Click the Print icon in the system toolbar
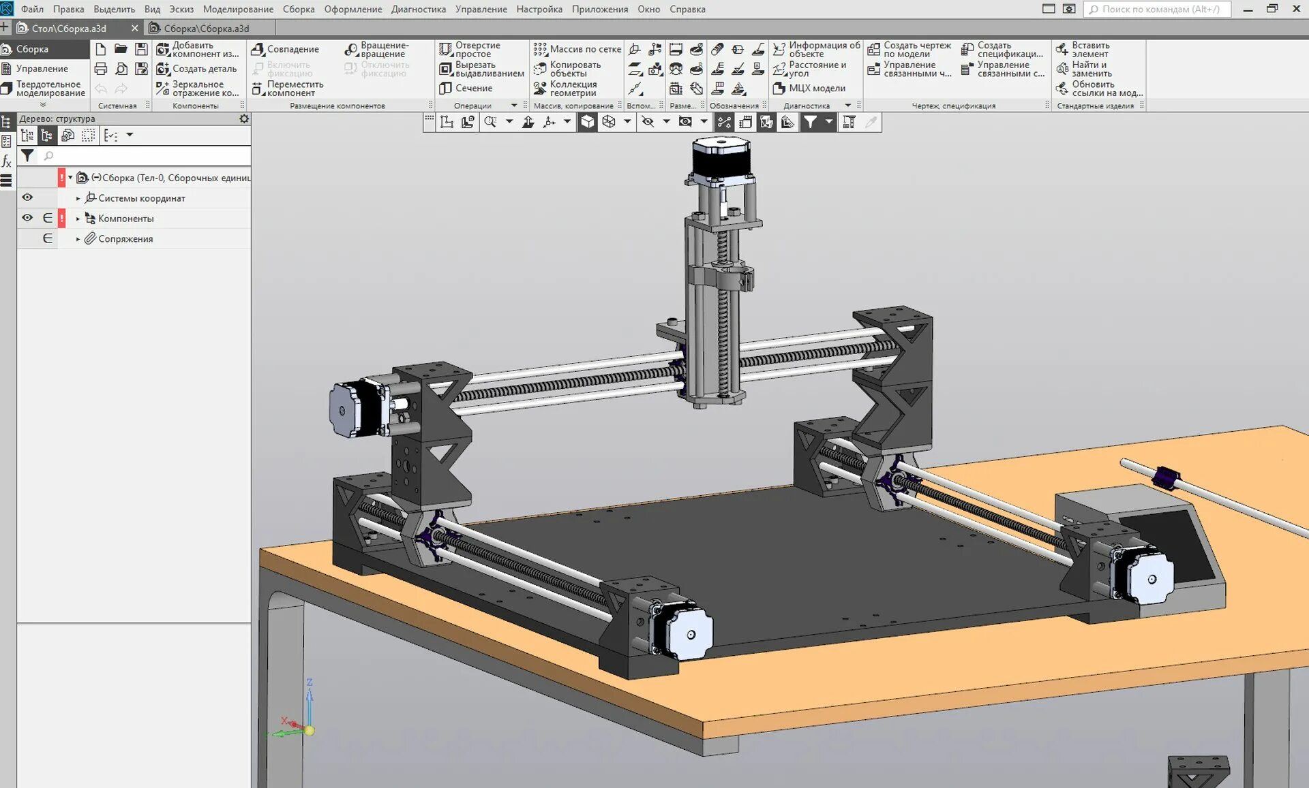Screen dimensions: 1309x788 tap(101, 69)
